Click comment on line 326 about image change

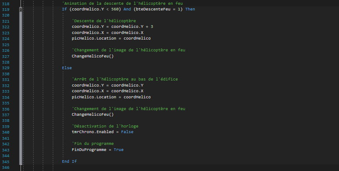pos(128,50)
